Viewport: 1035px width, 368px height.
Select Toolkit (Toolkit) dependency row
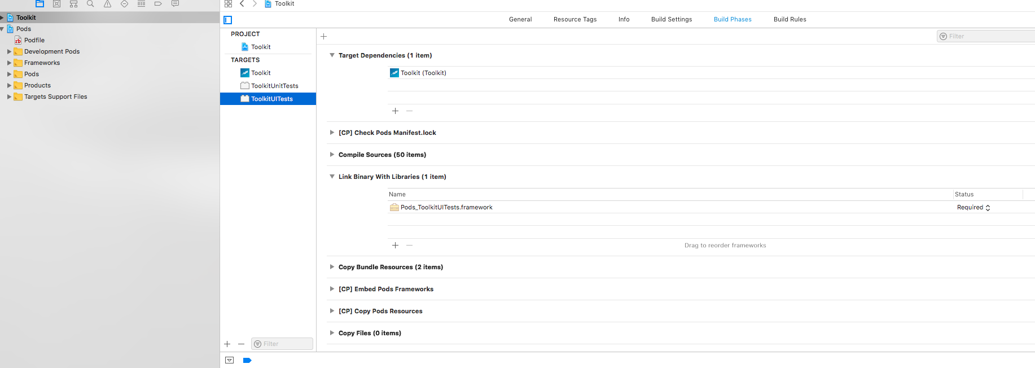711,73
